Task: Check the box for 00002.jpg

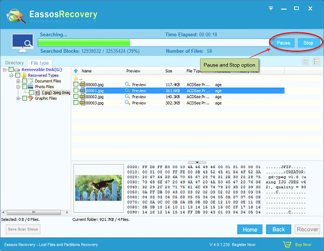Action: tap(76, 96)
